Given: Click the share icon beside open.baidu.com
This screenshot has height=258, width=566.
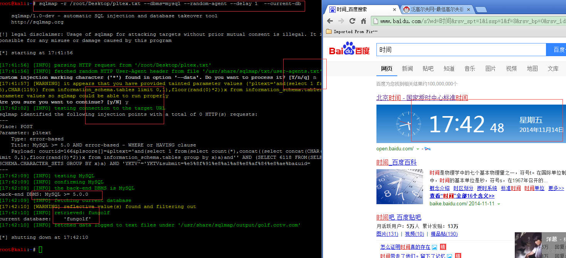Looking at the screenshot, I should [x=427, y=149].
